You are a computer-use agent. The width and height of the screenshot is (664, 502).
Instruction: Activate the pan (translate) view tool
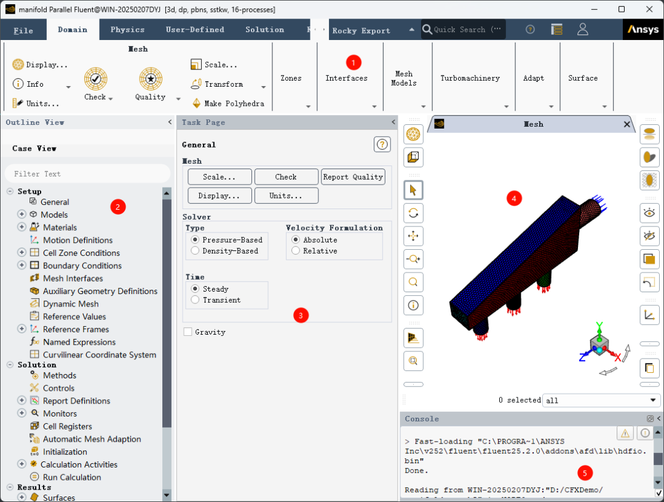click(413, 236)
